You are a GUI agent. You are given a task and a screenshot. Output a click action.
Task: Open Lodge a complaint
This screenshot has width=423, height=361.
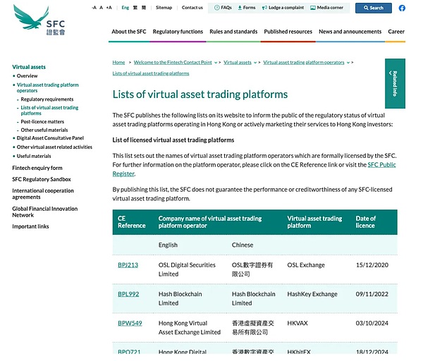click(x=283, y=8)
